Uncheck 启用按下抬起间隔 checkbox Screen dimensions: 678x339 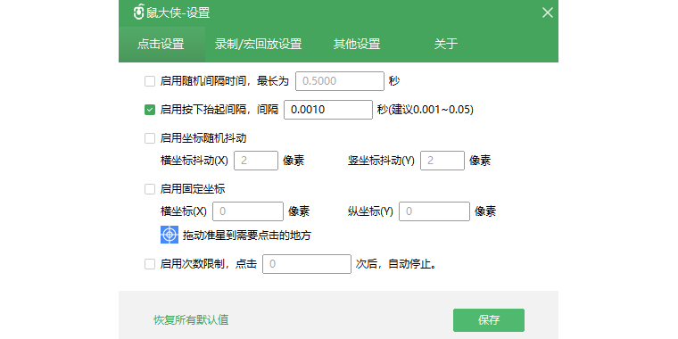(150, 111)
